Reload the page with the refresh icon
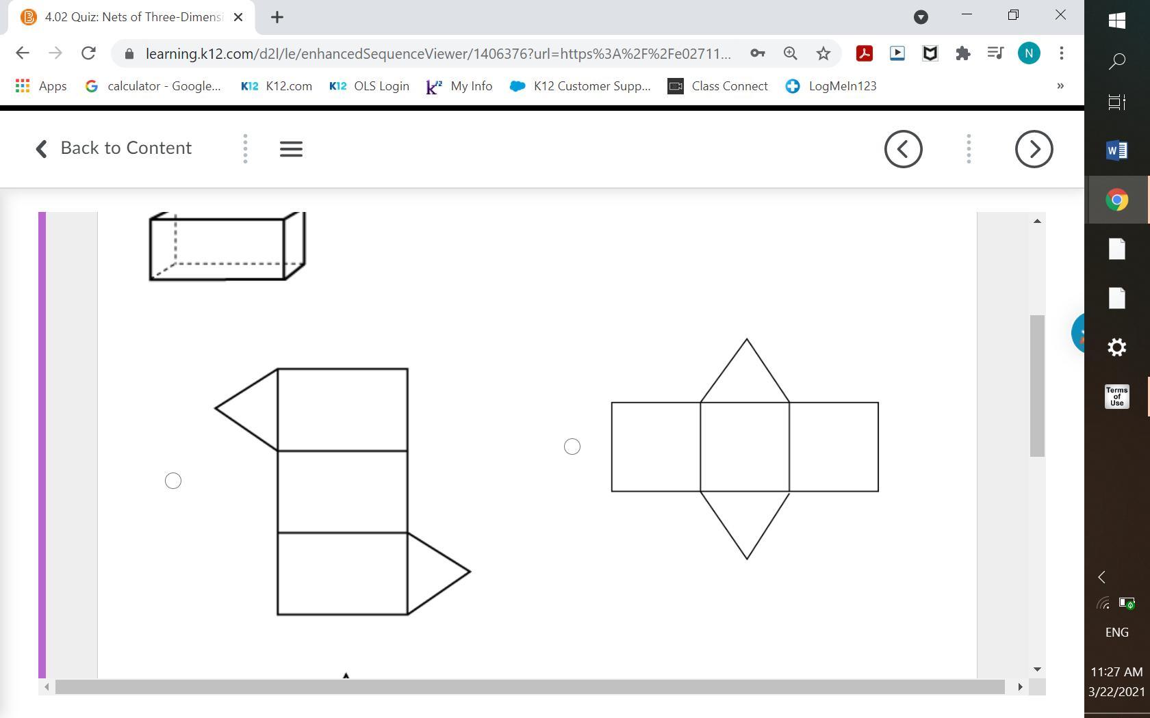This screenshot has width=1150, height=718. pyautogui.click(x=88, y=53)
